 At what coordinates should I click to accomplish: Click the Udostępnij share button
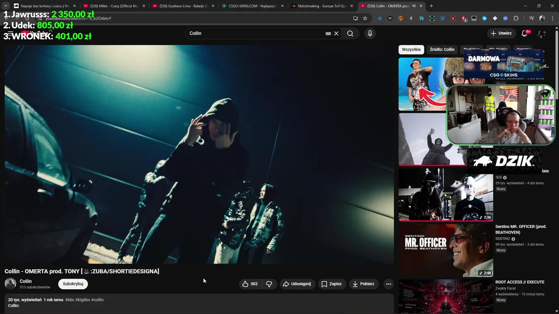tap(297, 284)
